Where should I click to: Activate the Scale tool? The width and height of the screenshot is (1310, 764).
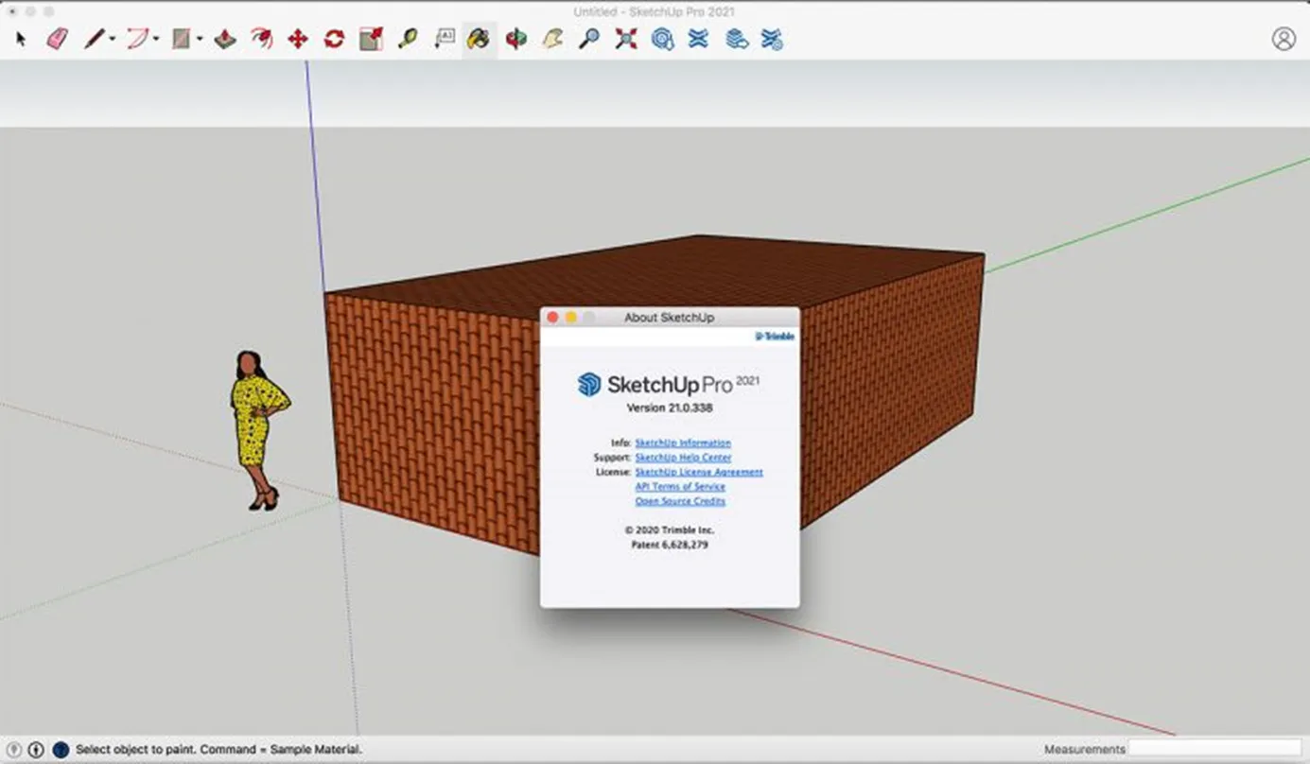tap(370, 39)
